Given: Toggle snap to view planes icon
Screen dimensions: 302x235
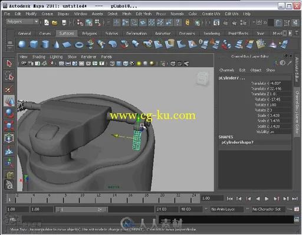Looking at the screenshot, I should pyautogui.click(x=143, y=22).
